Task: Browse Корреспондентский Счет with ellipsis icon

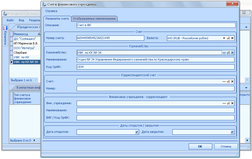Action: (224, 82)
